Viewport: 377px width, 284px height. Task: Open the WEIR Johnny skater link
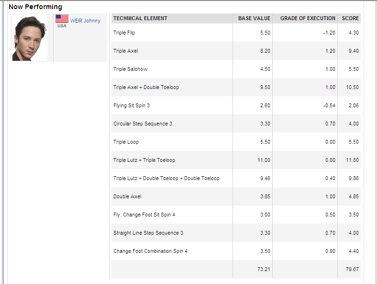pyautogui.click(x=85, y=21)
